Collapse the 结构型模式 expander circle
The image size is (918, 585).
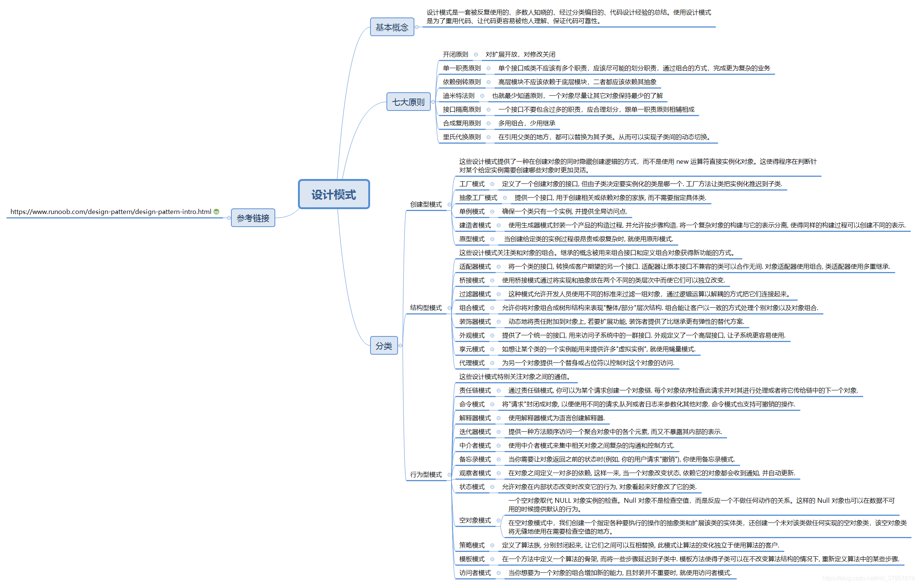[x=449, y=308]
